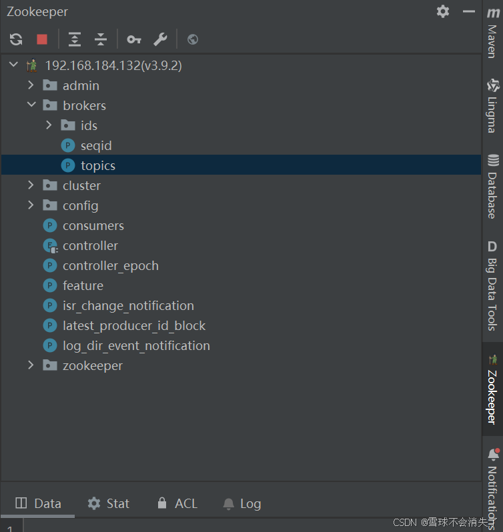Click the P icon beside topics
The width and height of the screenshot is (503, 532).
click(68, 165)
